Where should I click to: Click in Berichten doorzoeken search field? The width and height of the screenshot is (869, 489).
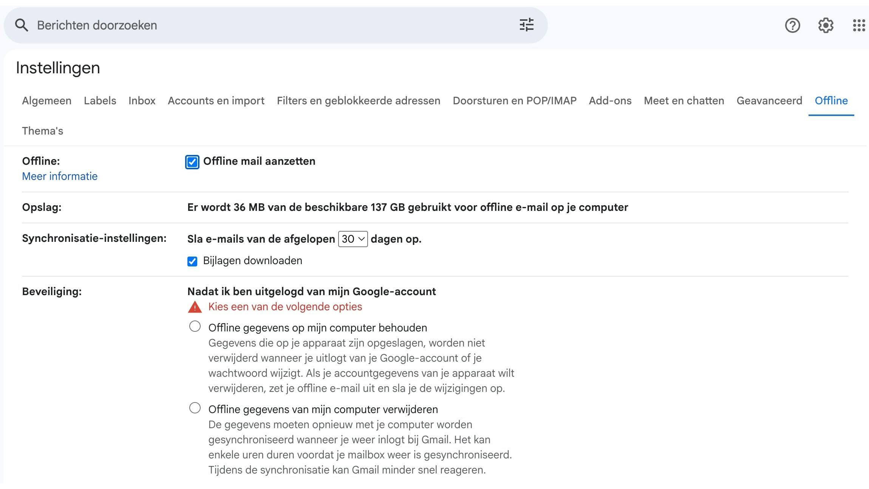click(x=264, y=25)
